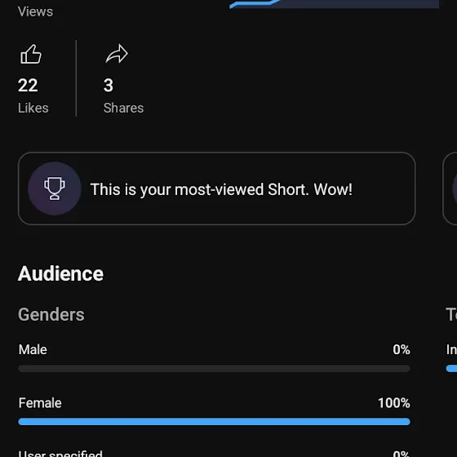
Task: Click the thumbs-up Likes icon
Action: pyautogui.click(x=31, y=54)
